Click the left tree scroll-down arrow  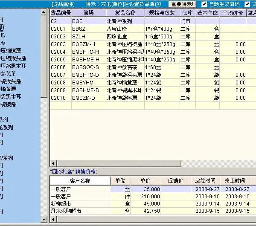pyautogui.click(x=44, y=220)
